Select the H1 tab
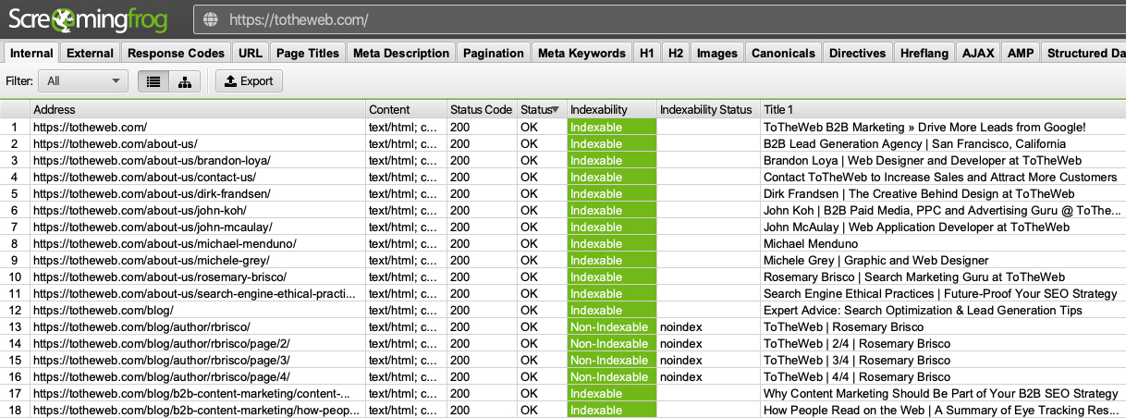Screen dimensions: 1126x418 (x=646, y=54)
